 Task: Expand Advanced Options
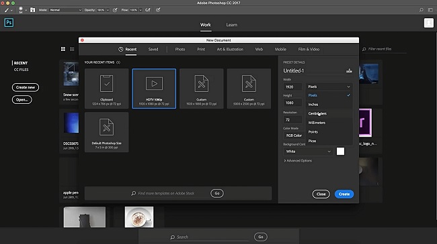click(x=298, y=161)
